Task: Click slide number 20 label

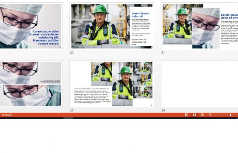Action: pos(72,53)
